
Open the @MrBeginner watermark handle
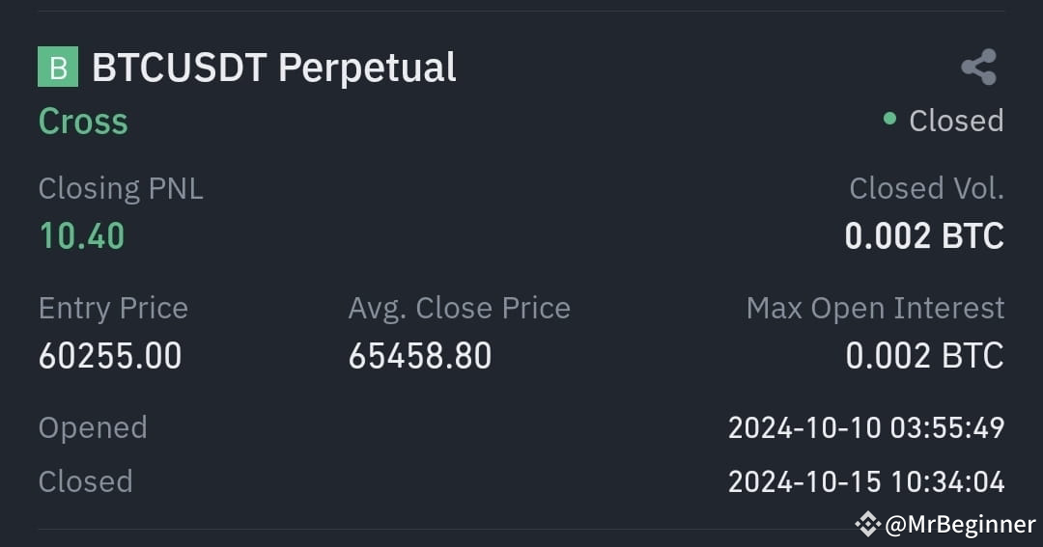pos(961,525)
